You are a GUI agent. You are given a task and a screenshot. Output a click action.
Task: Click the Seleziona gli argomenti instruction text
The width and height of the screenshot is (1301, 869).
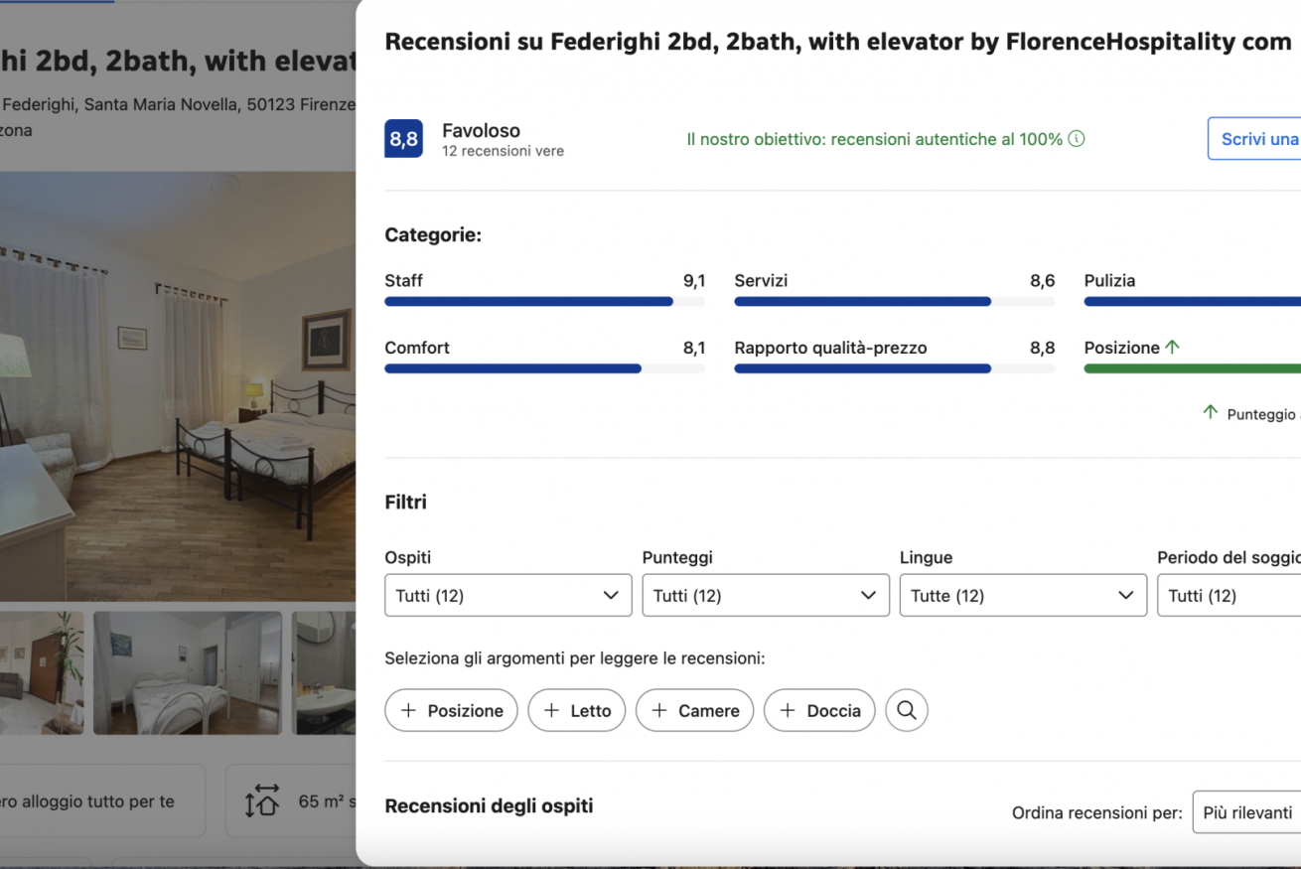click(x=575, y=658)
